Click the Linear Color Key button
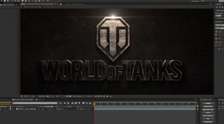This screenshot has width=224, height=124. 208,116
